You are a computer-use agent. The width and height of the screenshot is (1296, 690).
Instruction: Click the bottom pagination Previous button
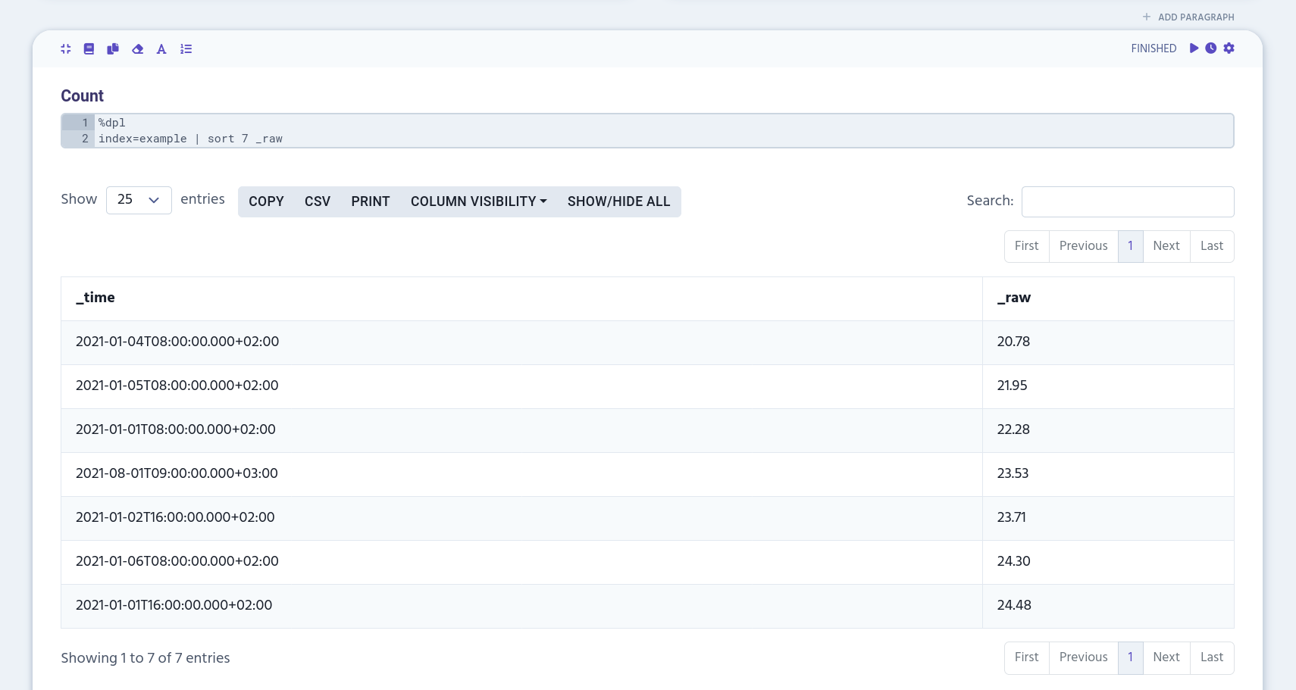[x=1084, y=657]
